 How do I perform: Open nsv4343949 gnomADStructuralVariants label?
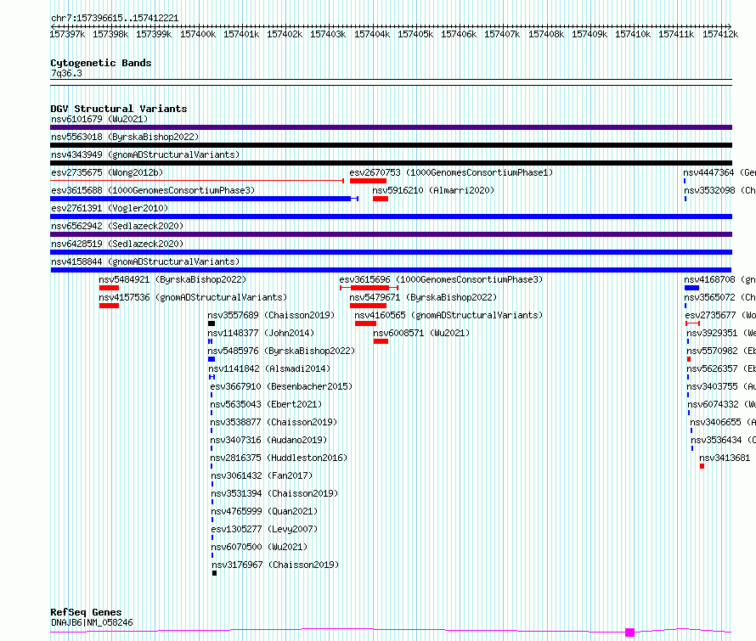[145, 155]
